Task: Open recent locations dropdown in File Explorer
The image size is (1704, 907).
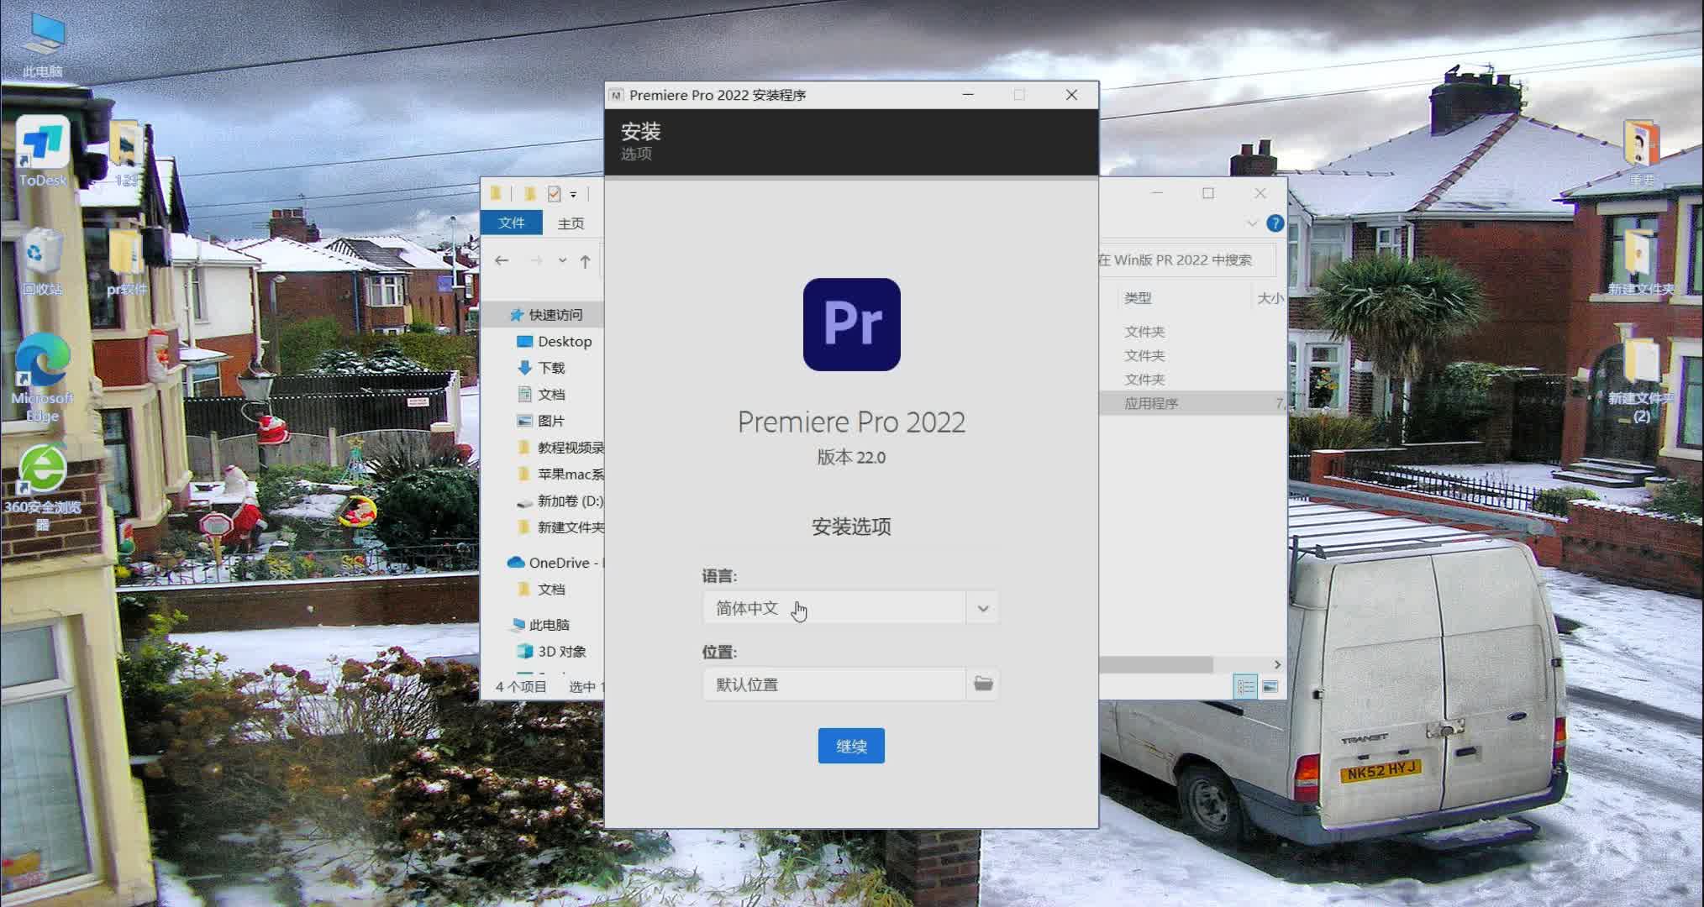Action: click(562, 260)
